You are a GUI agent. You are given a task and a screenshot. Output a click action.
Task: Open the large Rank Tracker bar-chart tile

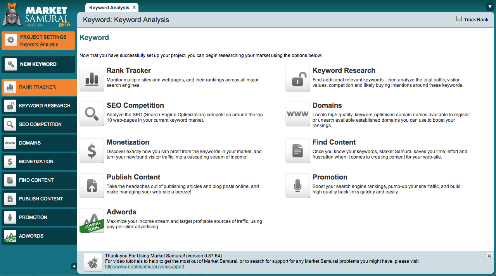click(x=92, y=79)
